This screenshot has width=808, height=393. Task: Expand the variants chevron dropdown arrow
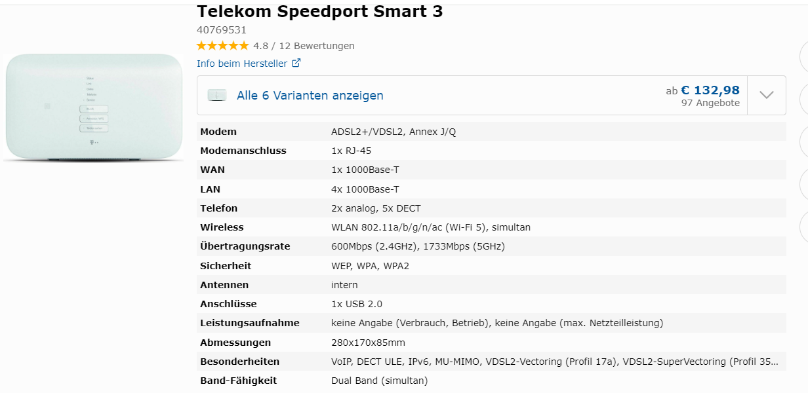(767, 96)
